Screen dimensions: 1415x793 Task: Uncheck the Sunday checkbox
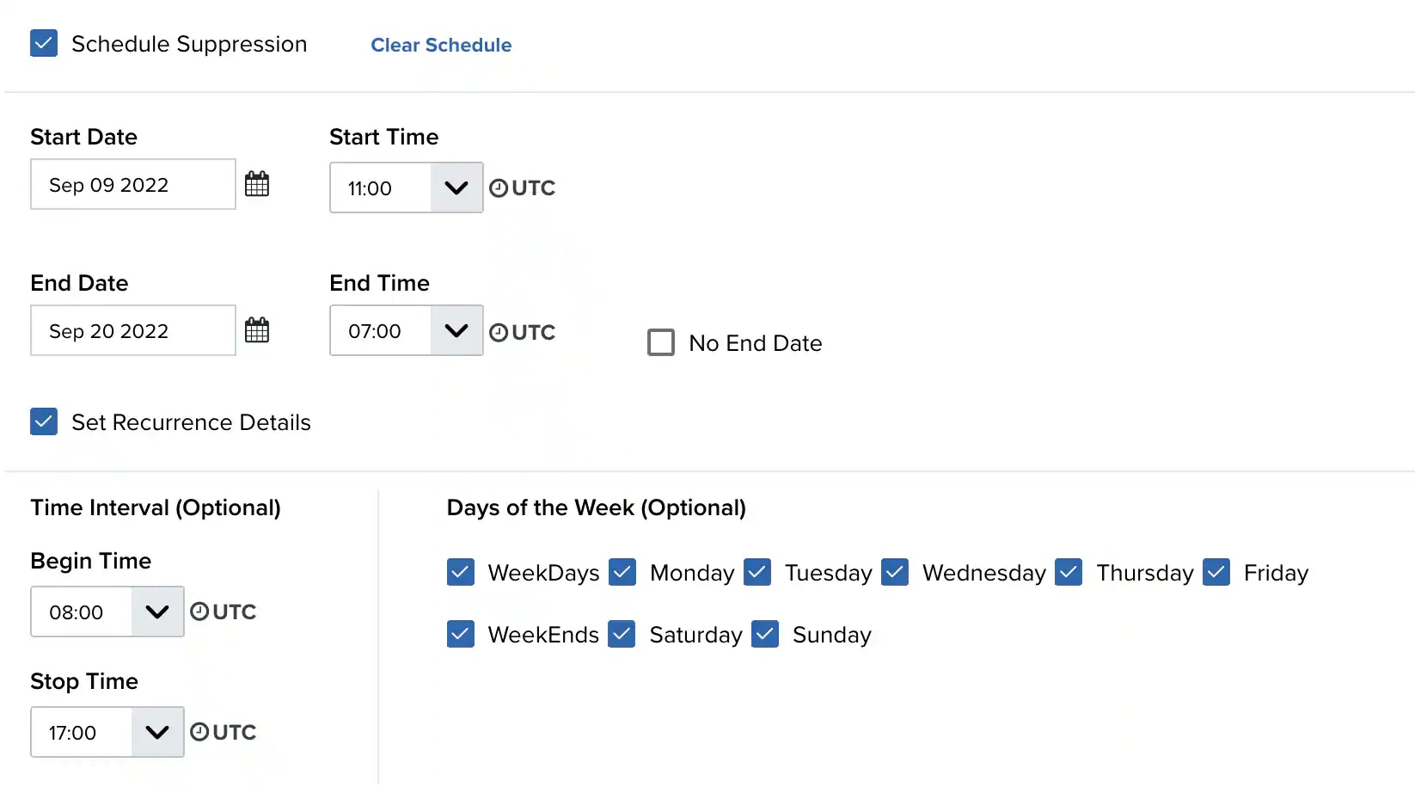coord(765,634)
